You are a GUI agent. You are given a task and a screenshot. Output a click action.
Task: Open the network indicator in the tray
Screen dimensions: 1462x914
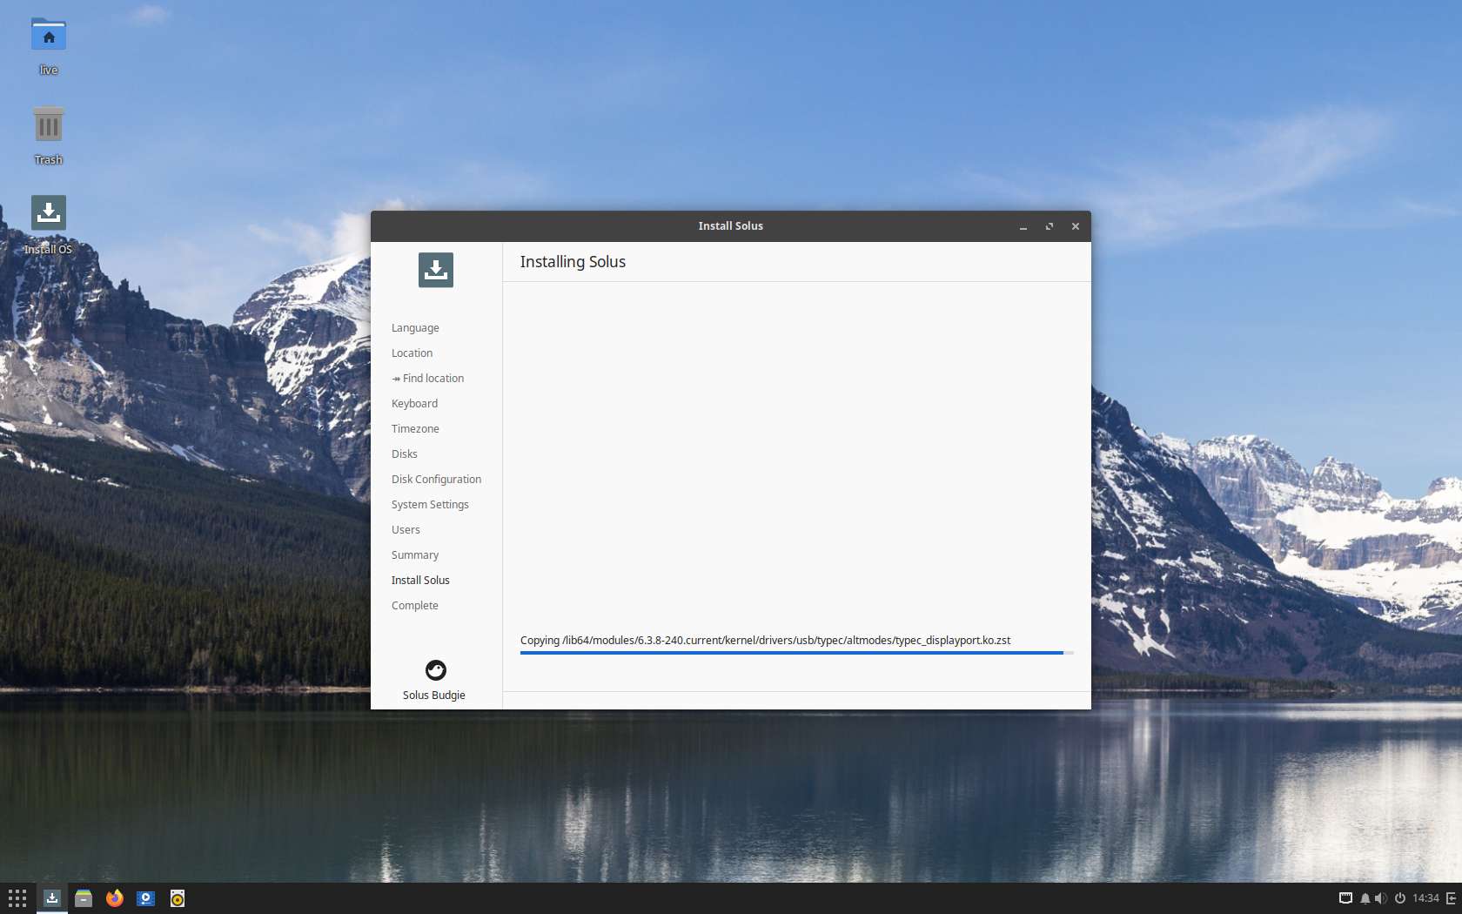(1345, 898)
